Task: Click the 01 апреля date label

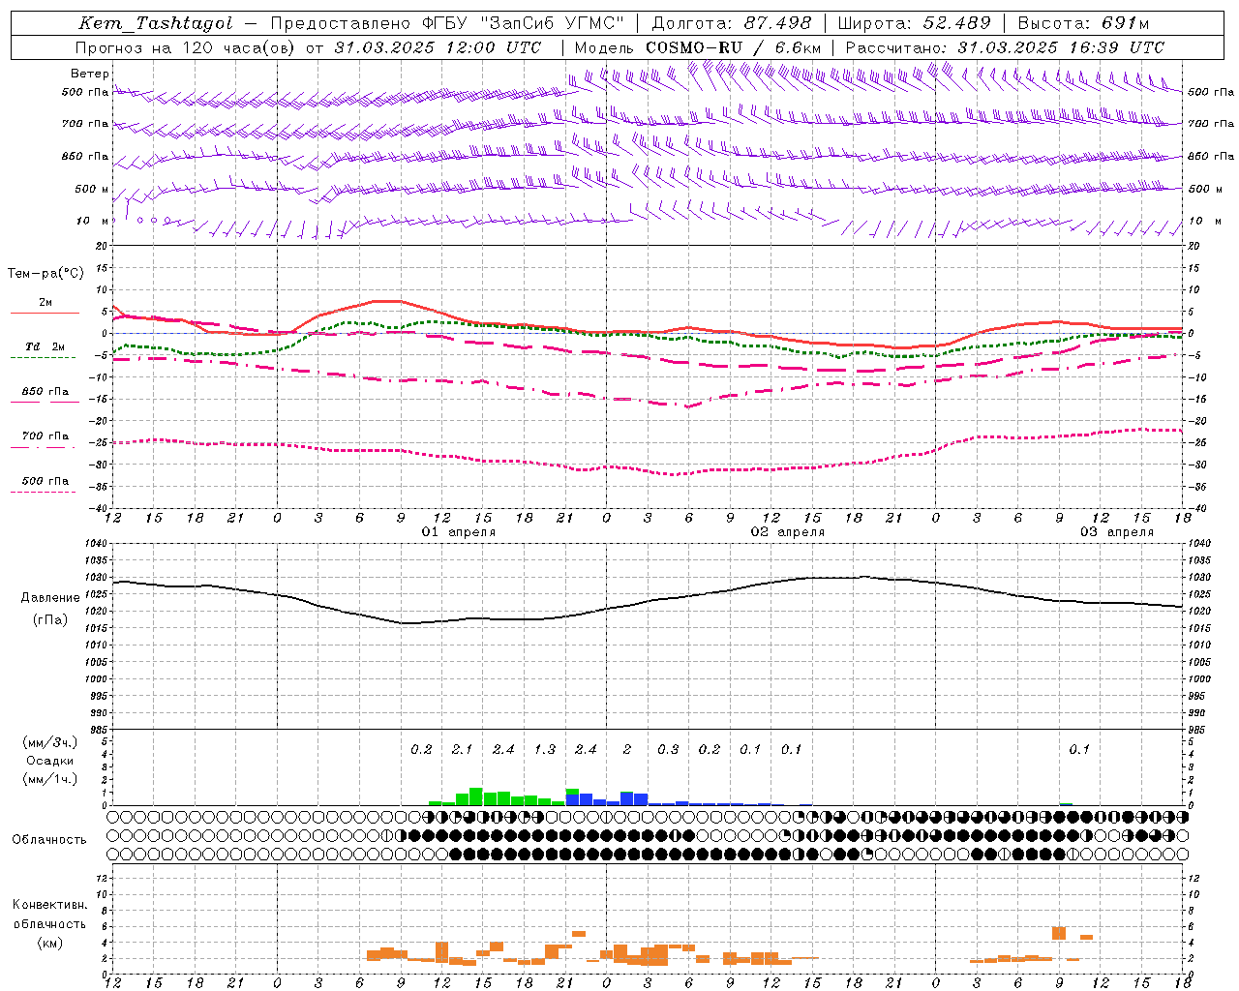Action: tap(459, 532)
